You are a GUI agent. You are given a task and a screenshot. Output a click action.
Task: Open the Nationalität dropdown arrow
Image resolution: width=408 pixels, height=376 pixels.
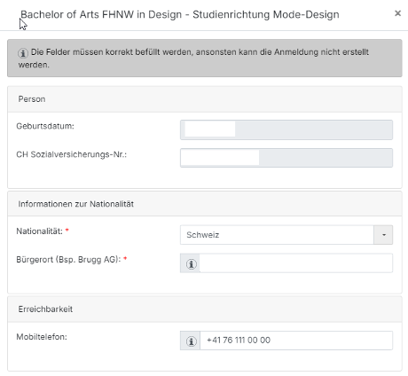coord(383,235)
